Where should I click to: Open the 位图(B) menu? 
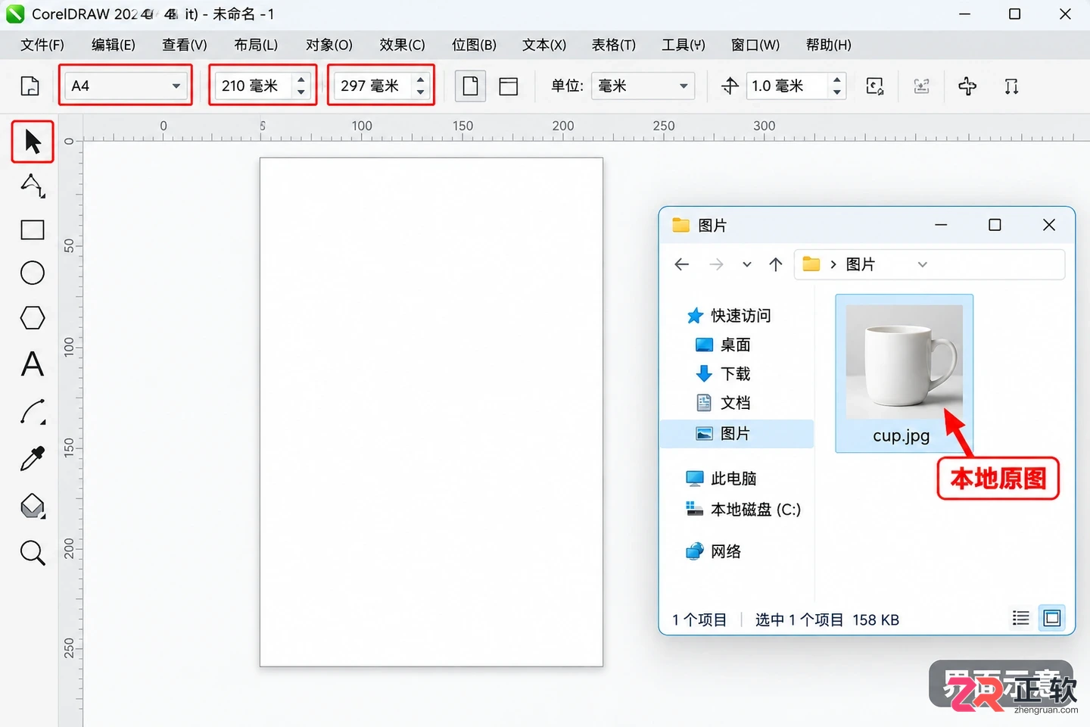click(474, 45)
